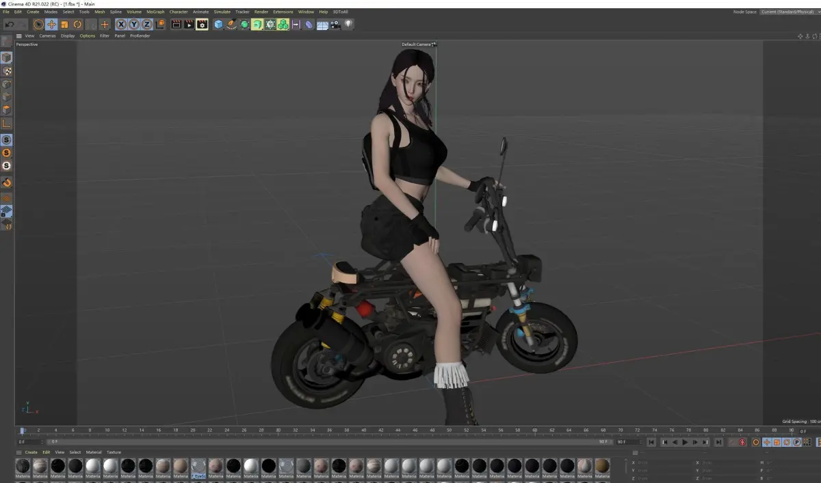Switch to Texture mode checkered icon
The image size is (821, 483).
click(6, 70)
